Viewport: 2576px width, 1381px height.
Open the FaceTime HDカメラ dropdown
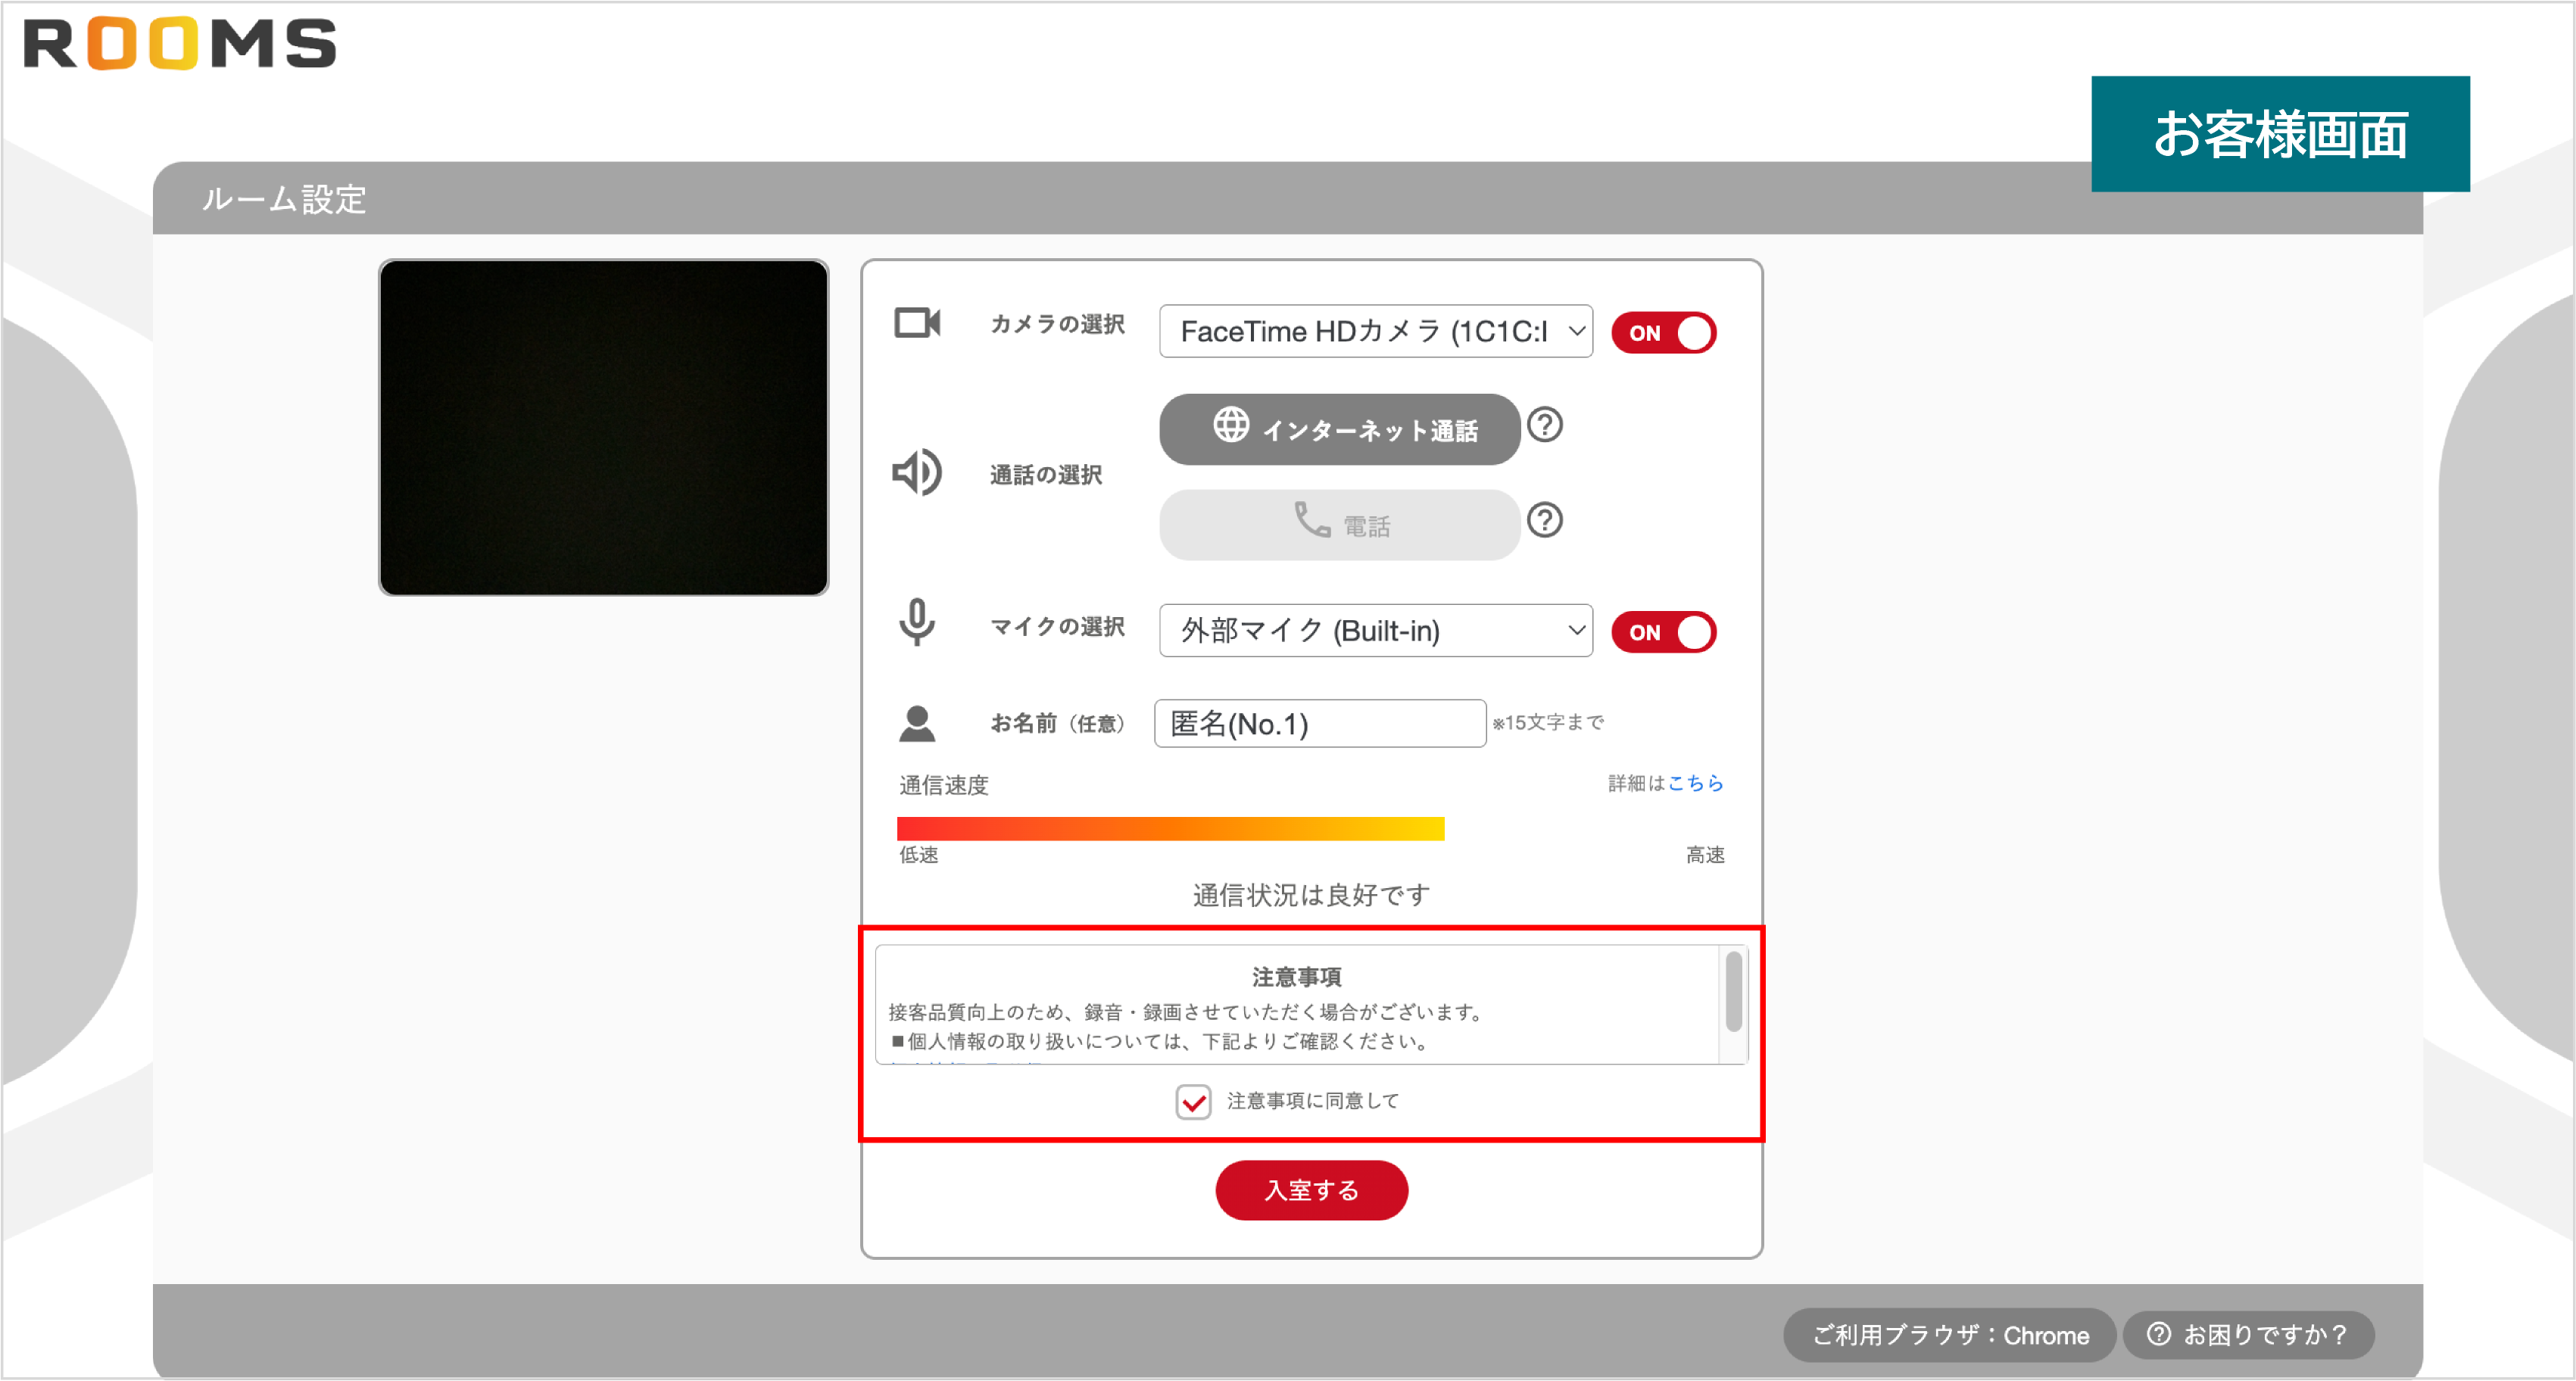pos(1375,332)
